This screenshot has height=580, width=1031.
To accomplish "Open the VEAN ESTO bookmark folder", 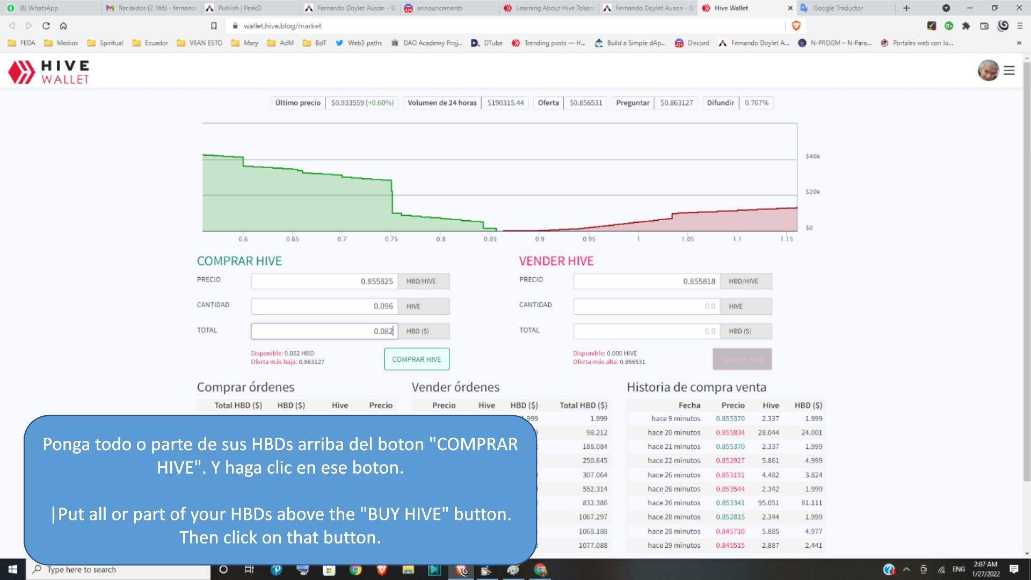I will (x=200, y=43).
